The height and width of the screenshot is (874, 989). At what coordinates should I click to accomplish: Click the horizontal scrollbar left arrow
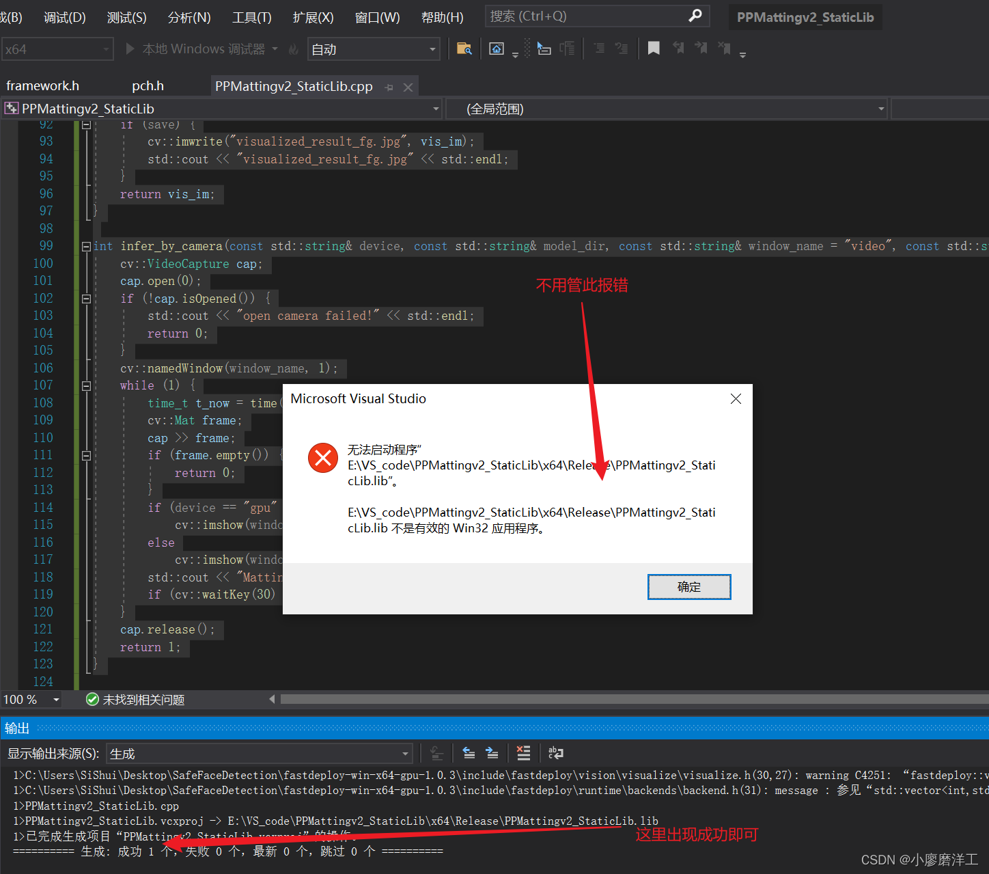pyautogui.click(x=273, y=699)
